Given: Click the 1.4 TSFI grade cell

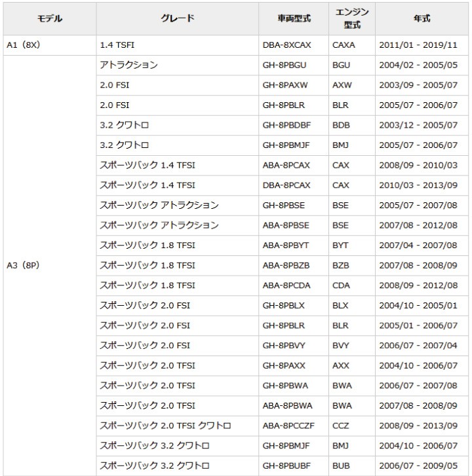Looking at the screenshot, I should click(178, 45).
